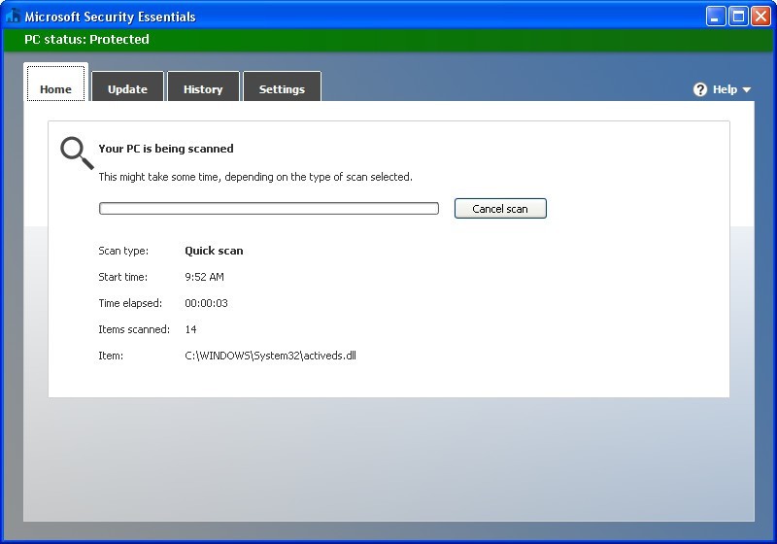Switch to the Home tab

[x=55, y=83]
